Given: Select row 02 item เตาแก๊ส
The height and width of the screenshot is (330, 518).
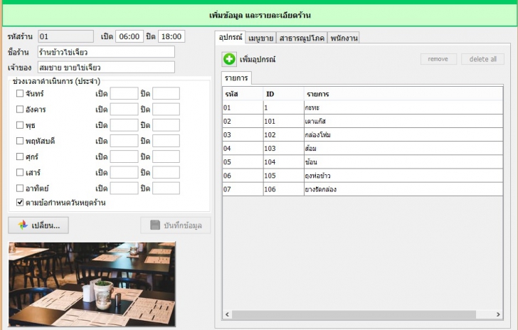Looking at the screenshot, I should pos(363,121).
